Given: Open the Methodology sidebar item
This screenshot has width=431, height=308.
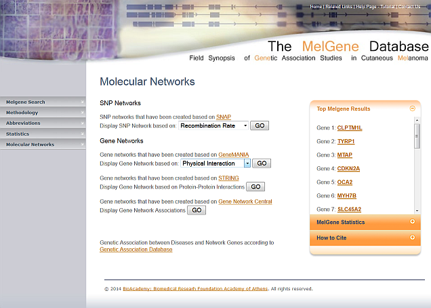Looking at the screenshot, I should point(43,113).
